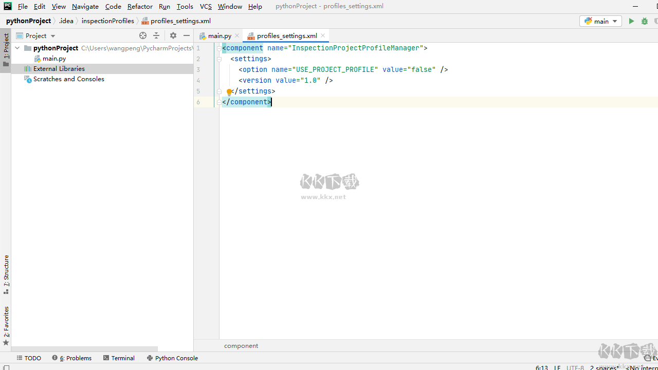This screenshot has width=658, height=370.
Task: Fold the settings tag on line 2
Action: (219, 59)
